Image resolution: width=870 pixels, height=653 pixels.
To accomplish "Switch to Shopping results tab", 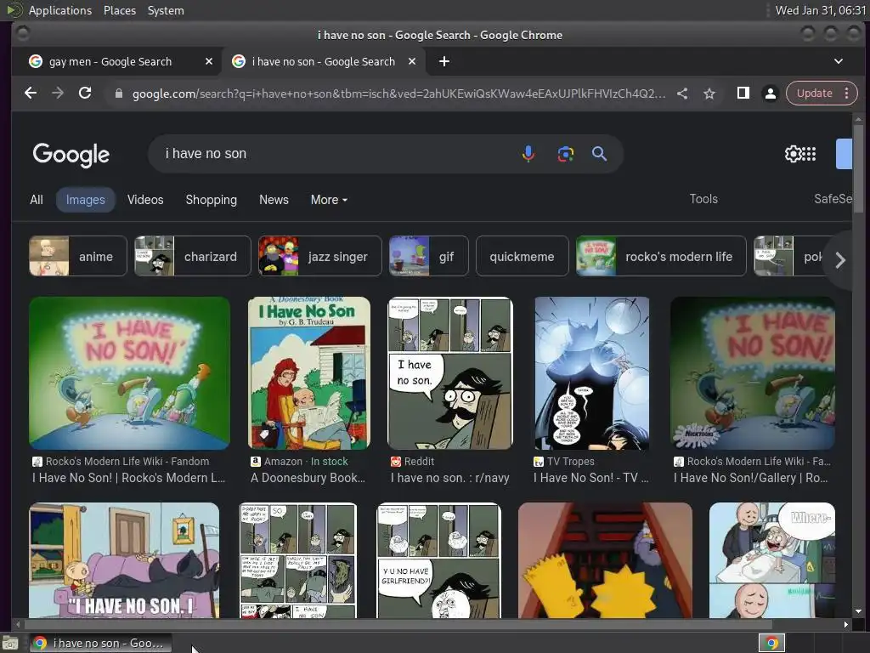I will 211,200.
